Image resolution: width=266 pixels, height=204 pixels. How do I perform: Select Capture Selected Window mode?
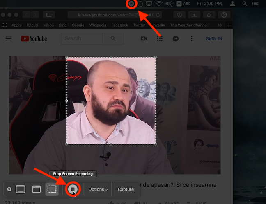[36, 189]
